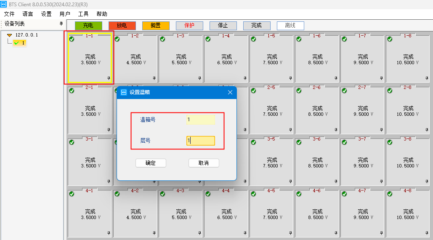Select channel 1-2 showing 4.5000 V
Image resolution: width=433 pixels, height=240 pixels.
pos(135,59)
